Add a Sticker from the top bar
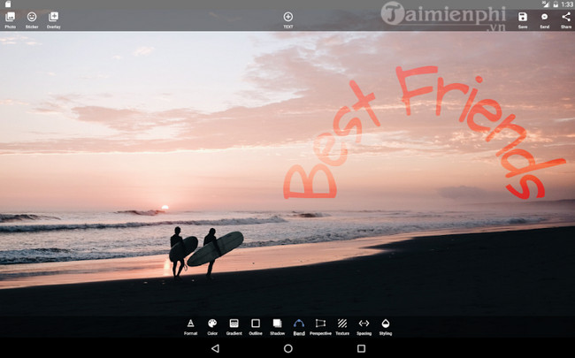Image resolution: width=575 pixels, height=358 pixels. (x=32, y=17)
